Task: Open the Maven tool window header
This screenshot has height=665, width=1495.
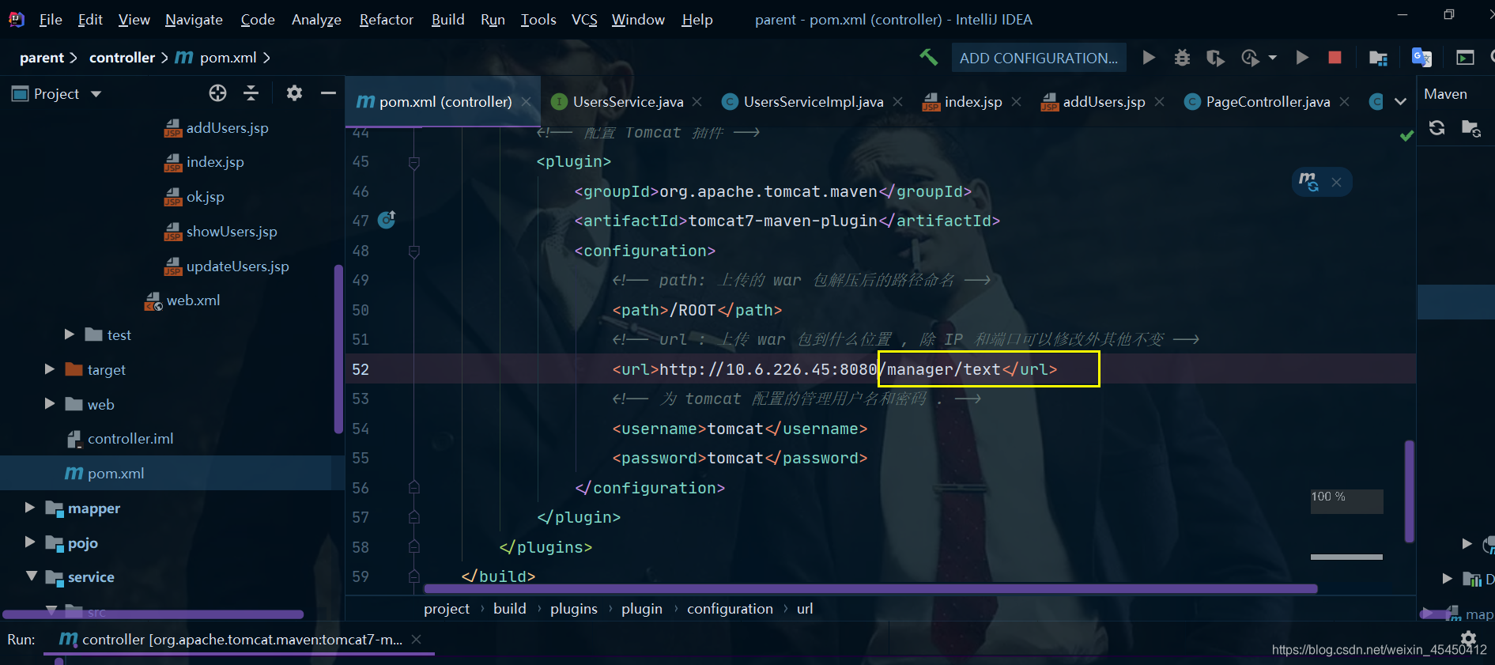Action: coord(1445,93)
